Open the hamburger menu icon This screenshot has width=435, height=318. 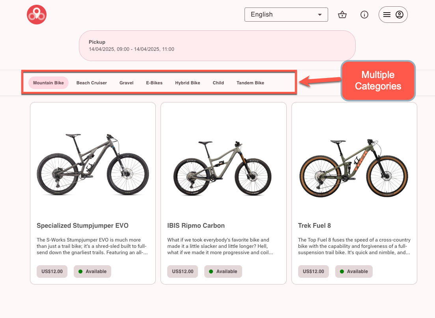[387, 15]
